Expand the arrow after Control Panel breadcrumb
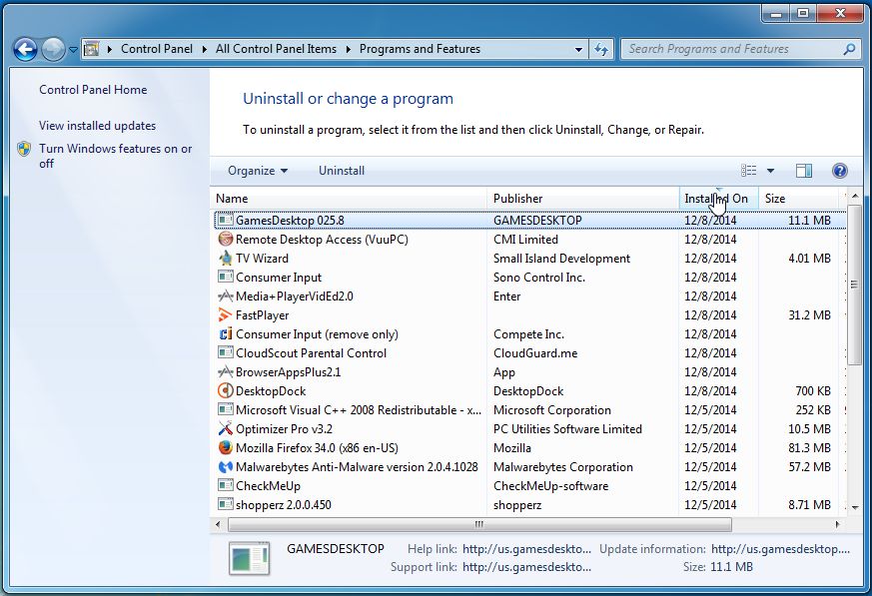 coord(204,49)
